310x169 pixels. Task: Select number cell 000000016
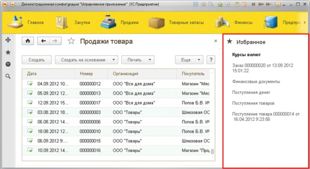[x=90, y=150]
